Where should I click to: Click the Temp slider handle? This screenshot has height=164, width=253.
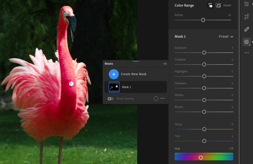tap(204, 129)
